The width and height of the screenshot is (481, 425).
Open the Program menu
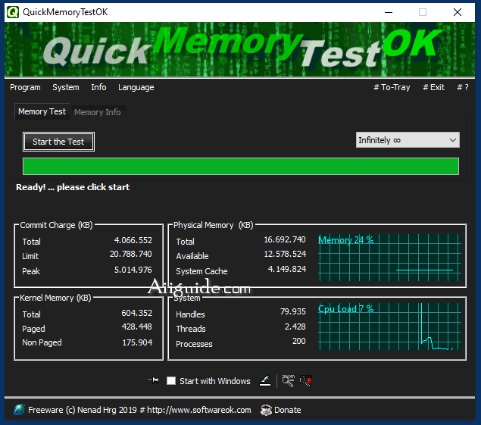point(25,87)
